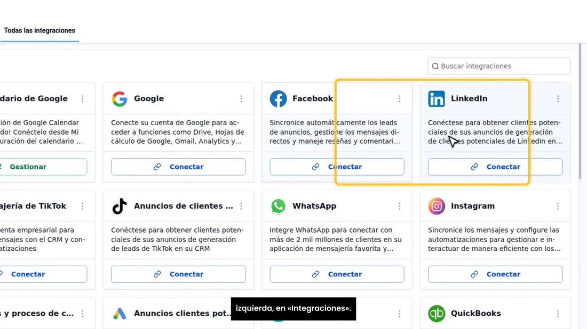Click the TikTok logo icon

tap(120, 206)
